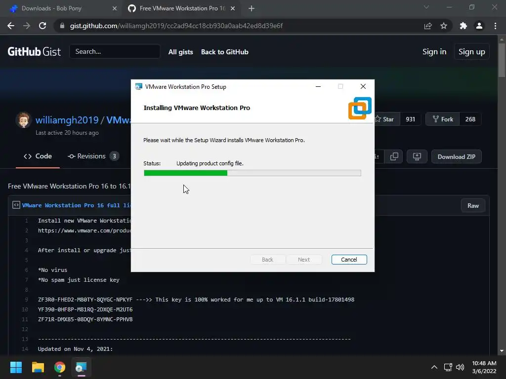This screenshot has width=506, height=379.
Task: Open File Explorer from the taskbar
Action: (38, 367)
